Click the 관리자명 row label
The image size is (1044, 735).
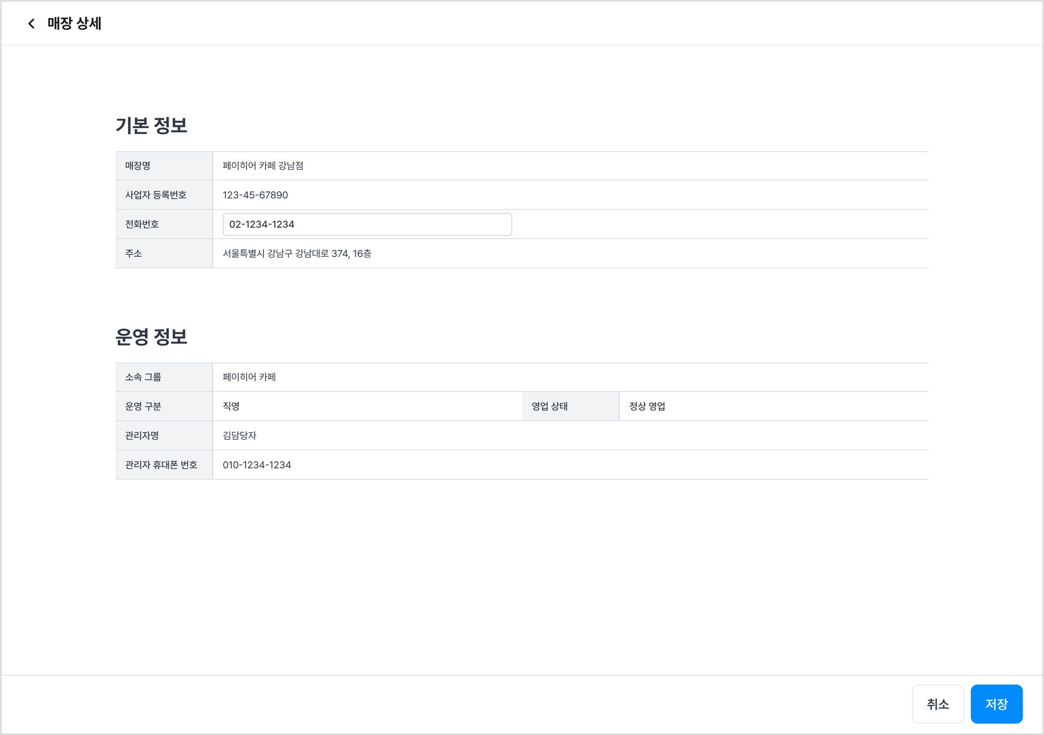pyautogui.click(x=142, y=436)
